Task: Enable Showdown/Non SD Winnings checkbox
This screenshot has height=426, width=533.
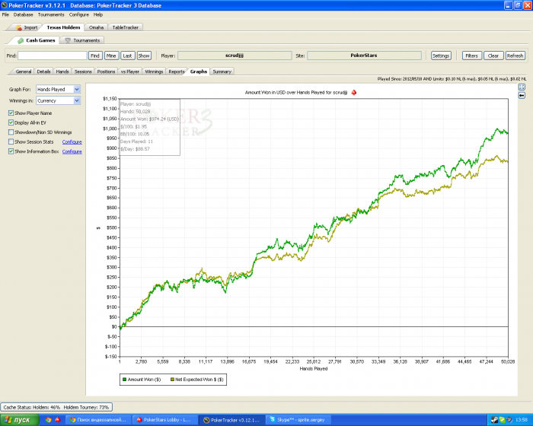Action: pyautogui.click(x=10, y=132)
